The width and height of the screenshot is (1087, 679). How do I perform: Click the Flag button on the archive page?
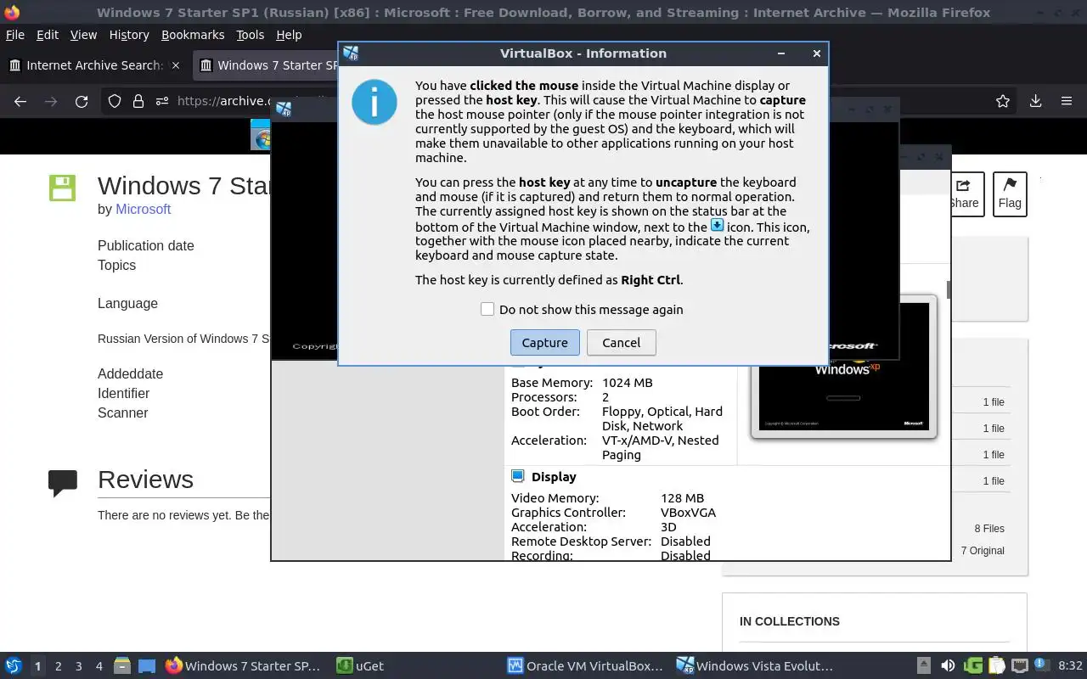[x=1010, y=194]
